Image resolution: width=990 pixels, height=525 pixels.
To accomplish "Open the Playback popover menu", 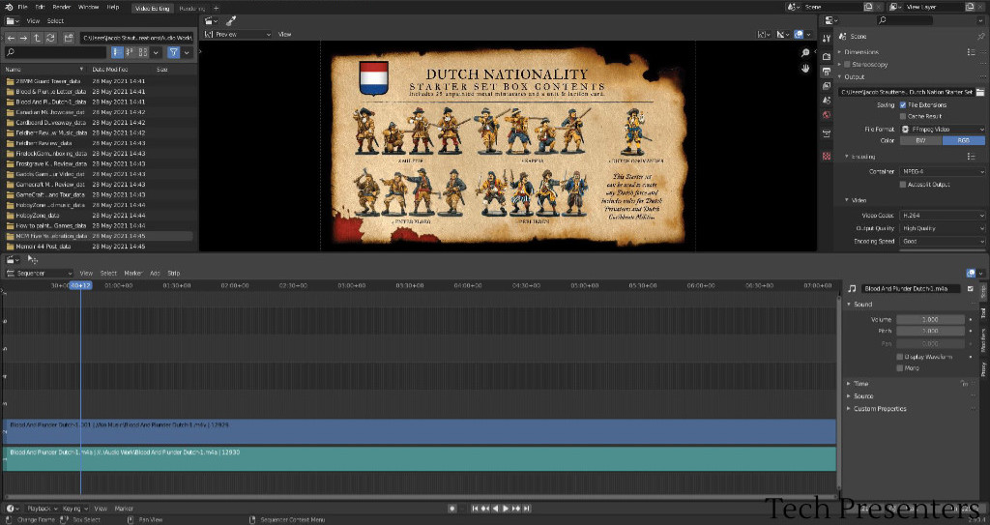I will click(x=43, y=509).
